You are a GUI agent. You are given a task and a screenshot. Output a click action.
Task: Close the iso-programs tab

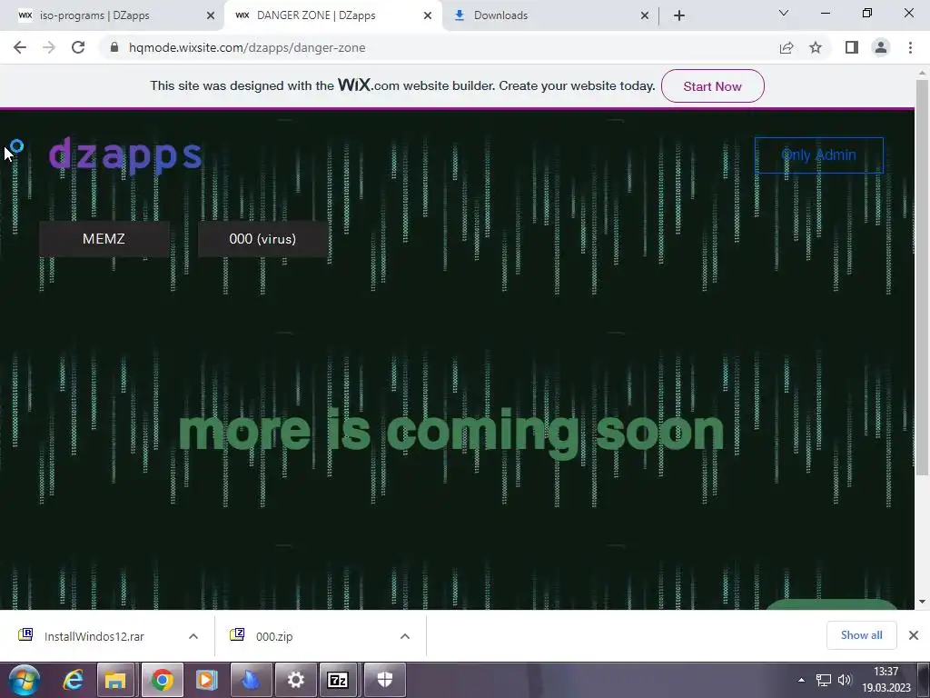[x=211, y=15]
